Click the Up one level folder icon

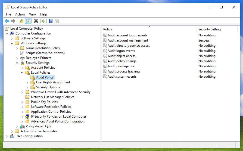tap(21, 21)
